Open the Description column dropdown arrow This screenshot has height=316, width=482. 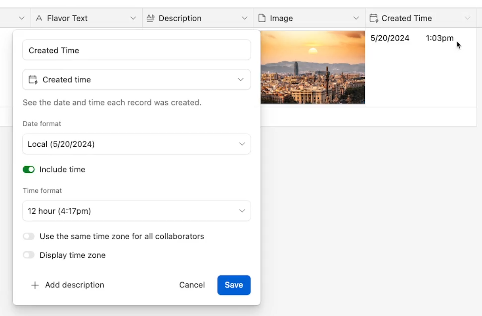tap(245, 18)
